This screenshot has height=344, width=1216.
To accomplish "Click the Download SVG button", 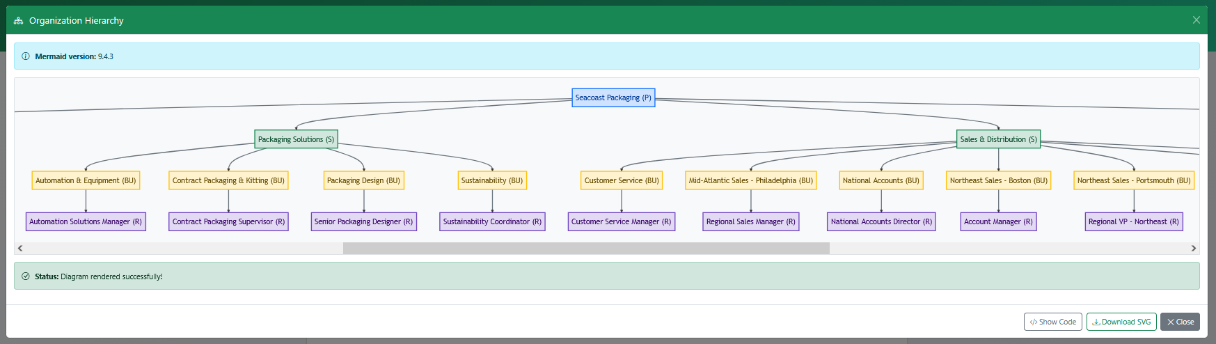I will (x=1121, y=322).
